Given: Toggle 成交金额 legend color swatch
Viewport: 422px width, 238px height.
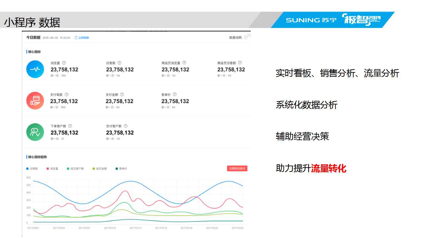Looking at the screenshot, I should point(94,169).
